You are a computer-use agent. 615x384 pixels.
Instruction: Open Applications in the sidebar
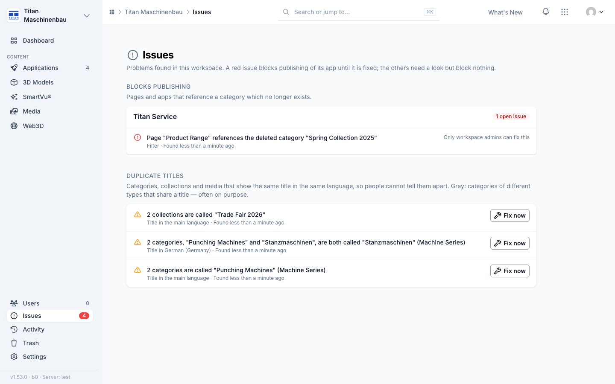tap(50, 68)
